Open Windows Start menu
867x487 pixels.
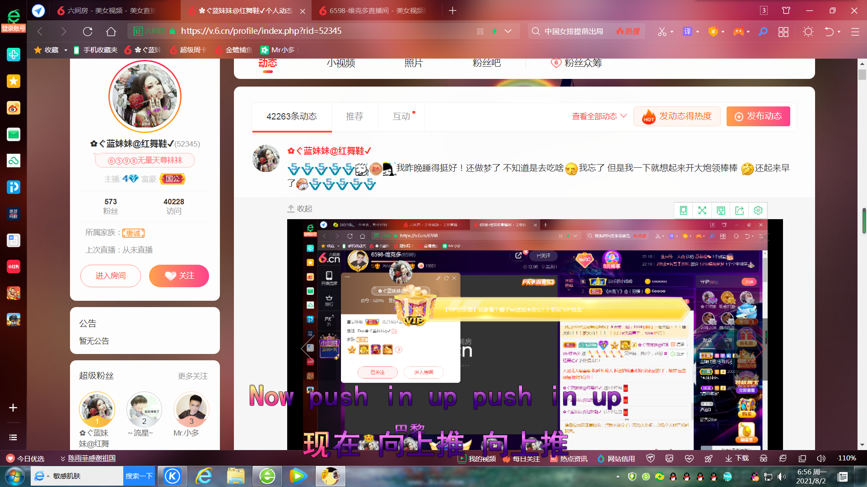point(14,476)
